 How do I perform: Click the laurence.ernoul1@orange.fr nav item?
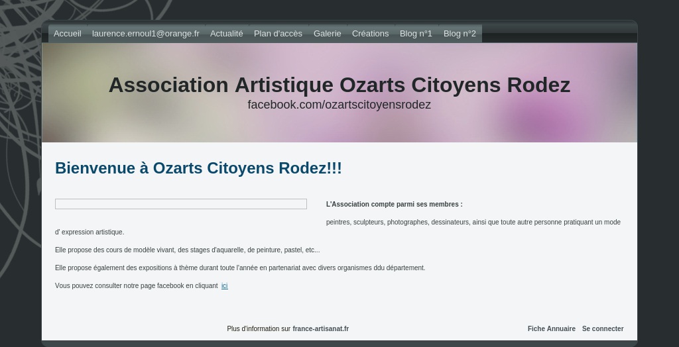pos(145,34)
